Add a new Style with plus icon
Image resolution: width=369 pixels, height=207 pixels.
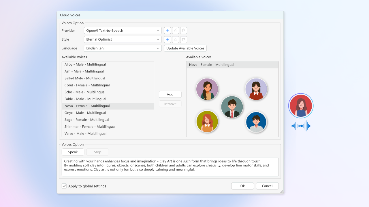pos(167,39)
